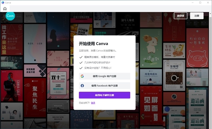Click the Google logo icon
Image resolution: width=212 pixels, height=129 pixels.
[82, 76]
